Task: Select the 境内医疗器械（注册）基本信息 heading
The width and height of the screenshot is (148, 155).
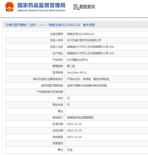Action: (50, 25)
